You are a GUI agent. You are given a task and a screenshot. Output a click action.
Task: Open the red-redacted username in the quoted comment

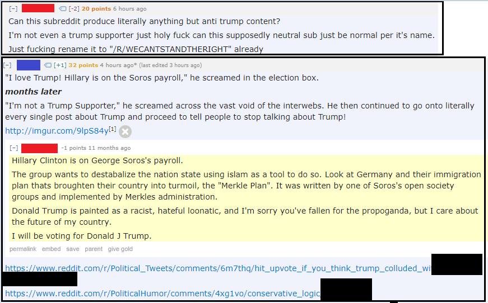39,148
